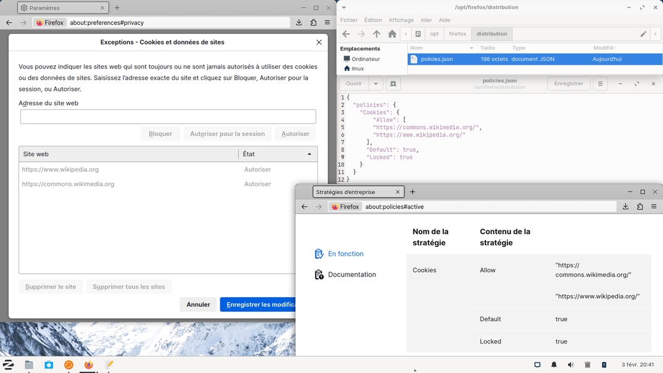The height and width of the screenshot is (373, 663).
Task: Click the volume icon in system tray
Action: point(570,365)
